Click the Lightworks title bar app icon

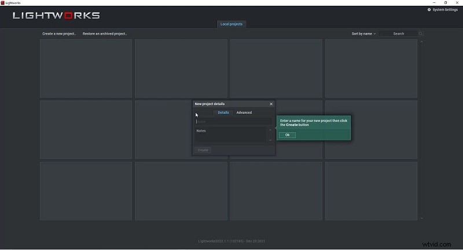coord(3,3)
